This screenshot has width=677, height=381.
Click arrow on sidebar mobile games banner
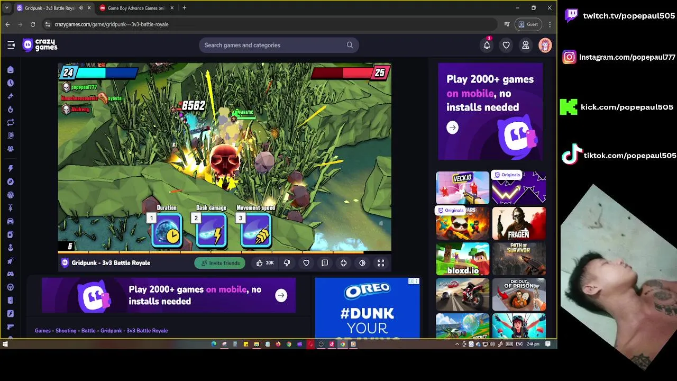click(452, 128)
